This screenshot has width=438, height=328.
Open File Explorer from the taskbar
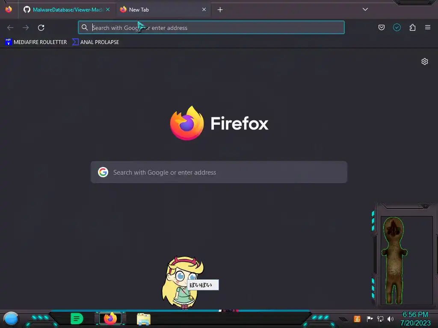(x=144, y=319)
